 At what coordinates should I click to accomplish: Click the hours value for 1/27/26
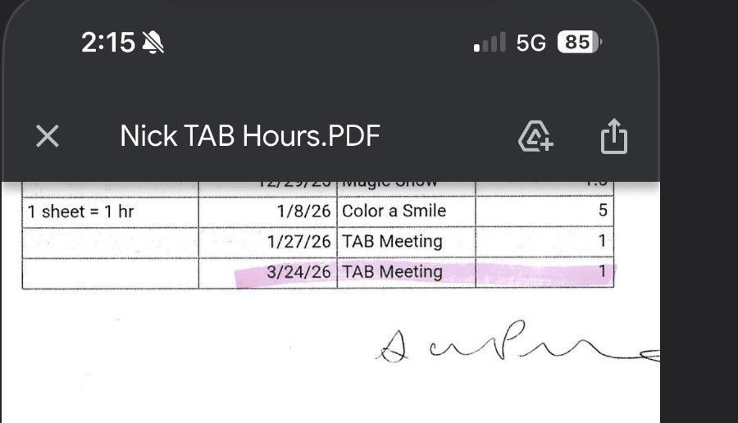(603, 241)
